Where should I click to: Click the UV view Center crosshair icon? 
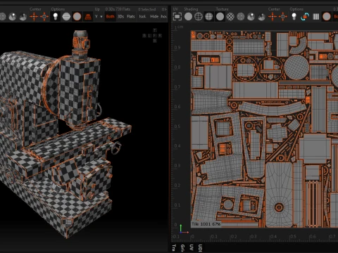coord(273,17)
